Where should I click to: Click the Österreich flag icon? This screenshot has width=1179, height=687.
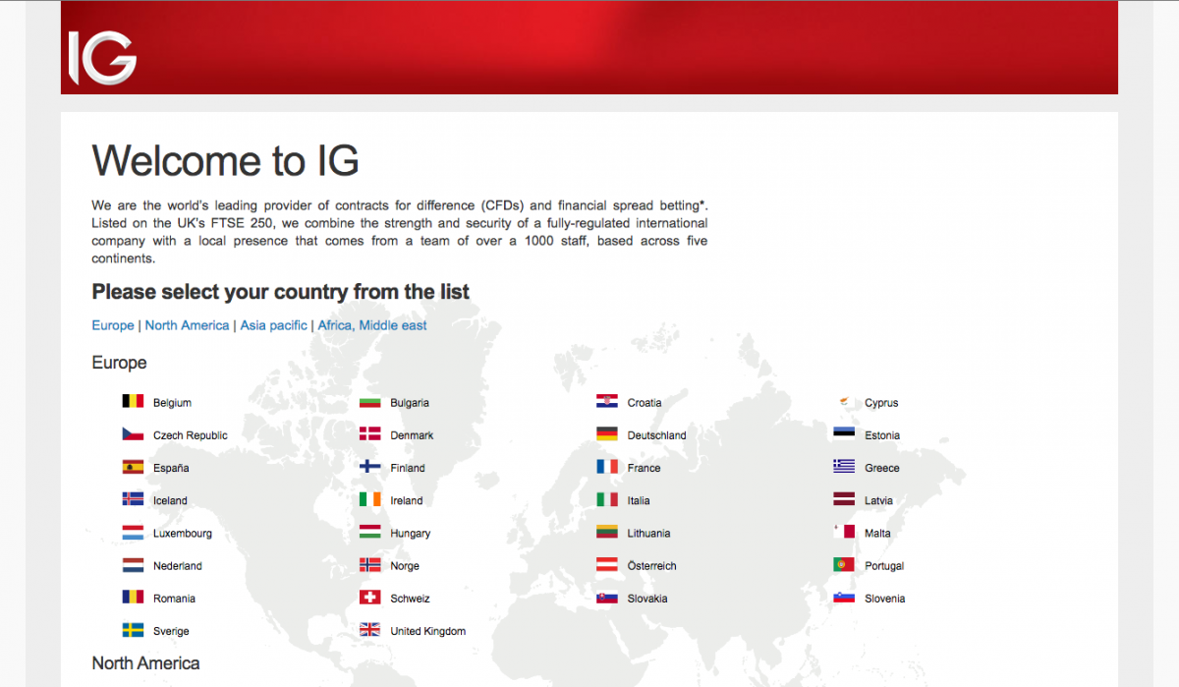coord(607,564)
